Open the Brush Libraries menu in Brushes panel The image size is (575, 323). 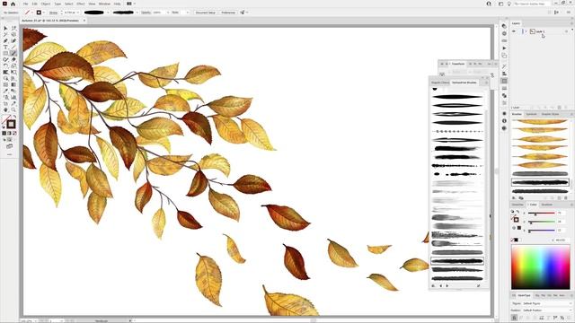514,197
